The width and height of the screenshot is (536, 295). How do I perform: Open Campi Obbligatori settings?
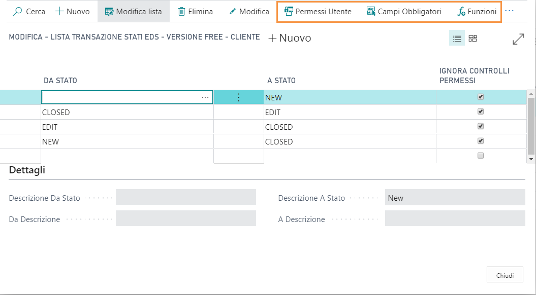pos(404,12)
